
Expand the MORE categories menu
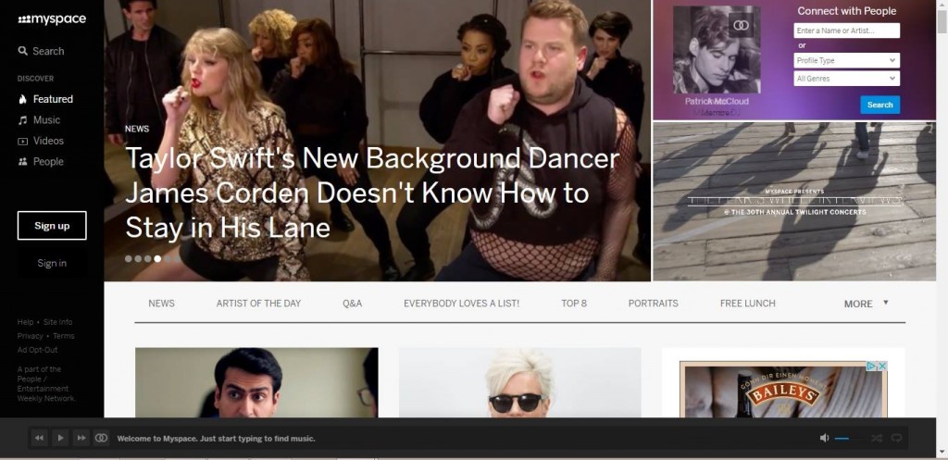click(867, 304)
